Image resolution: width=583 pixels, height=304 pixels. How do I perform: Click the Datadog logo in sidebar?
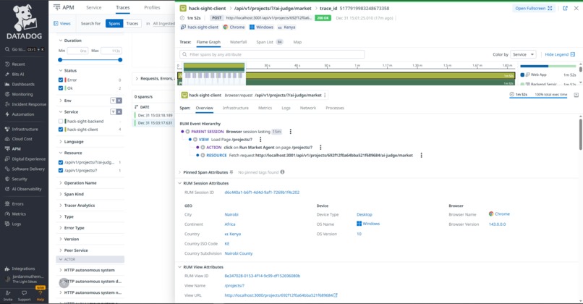coord(24,21)
